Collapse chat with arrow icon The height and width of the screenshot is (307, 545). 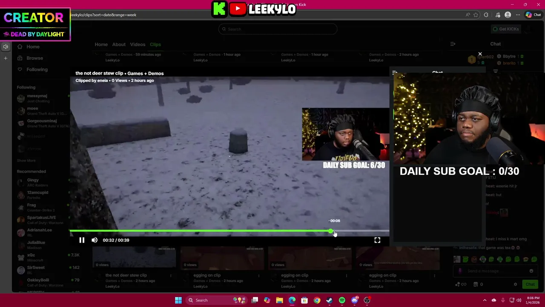(453, 44)
